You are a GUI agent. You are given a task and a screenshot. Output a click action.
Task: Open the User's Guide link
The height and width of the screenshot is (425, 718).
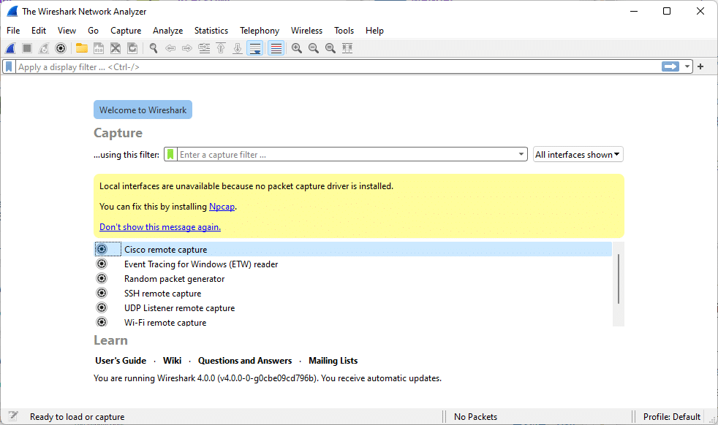coord(121,361)
